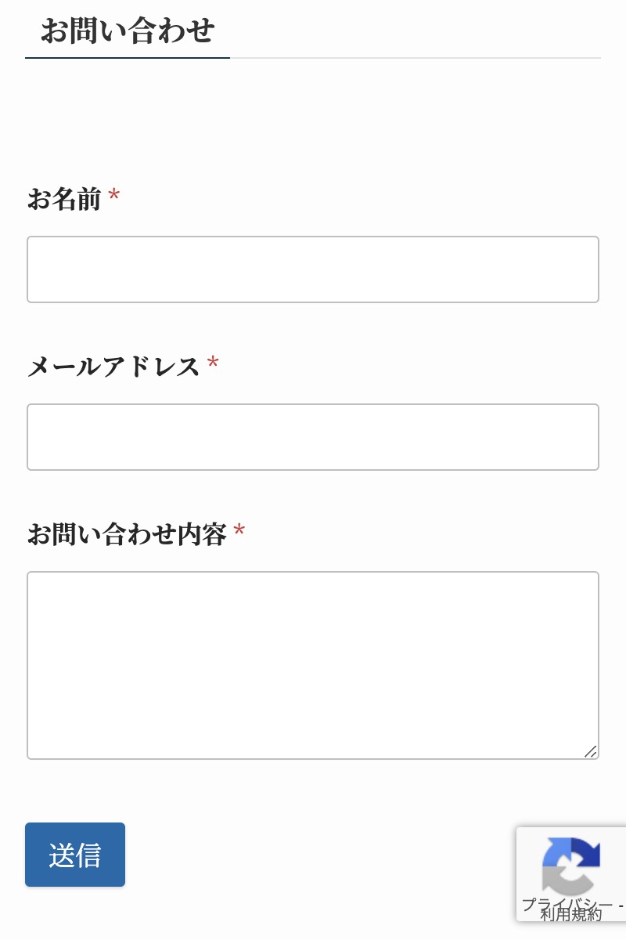Click the お問い合わせ page heading

(128, 31)
